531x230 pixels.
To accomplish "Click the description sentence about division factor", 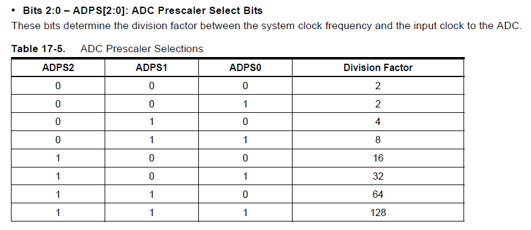I will click(267, 26).
